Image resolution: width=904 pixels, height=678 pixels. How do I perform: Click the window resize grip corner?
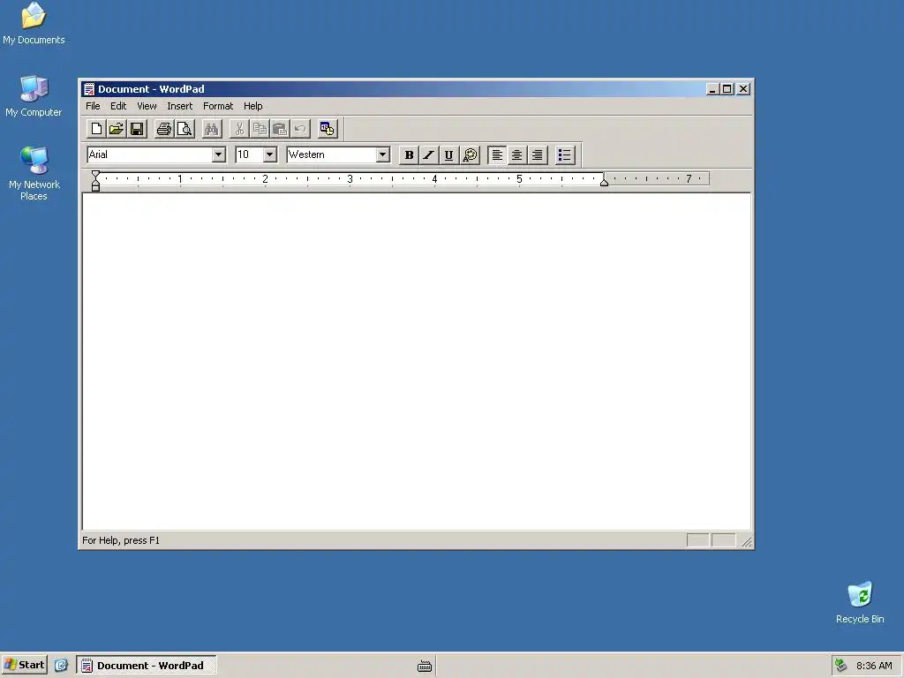coord(747,541)
